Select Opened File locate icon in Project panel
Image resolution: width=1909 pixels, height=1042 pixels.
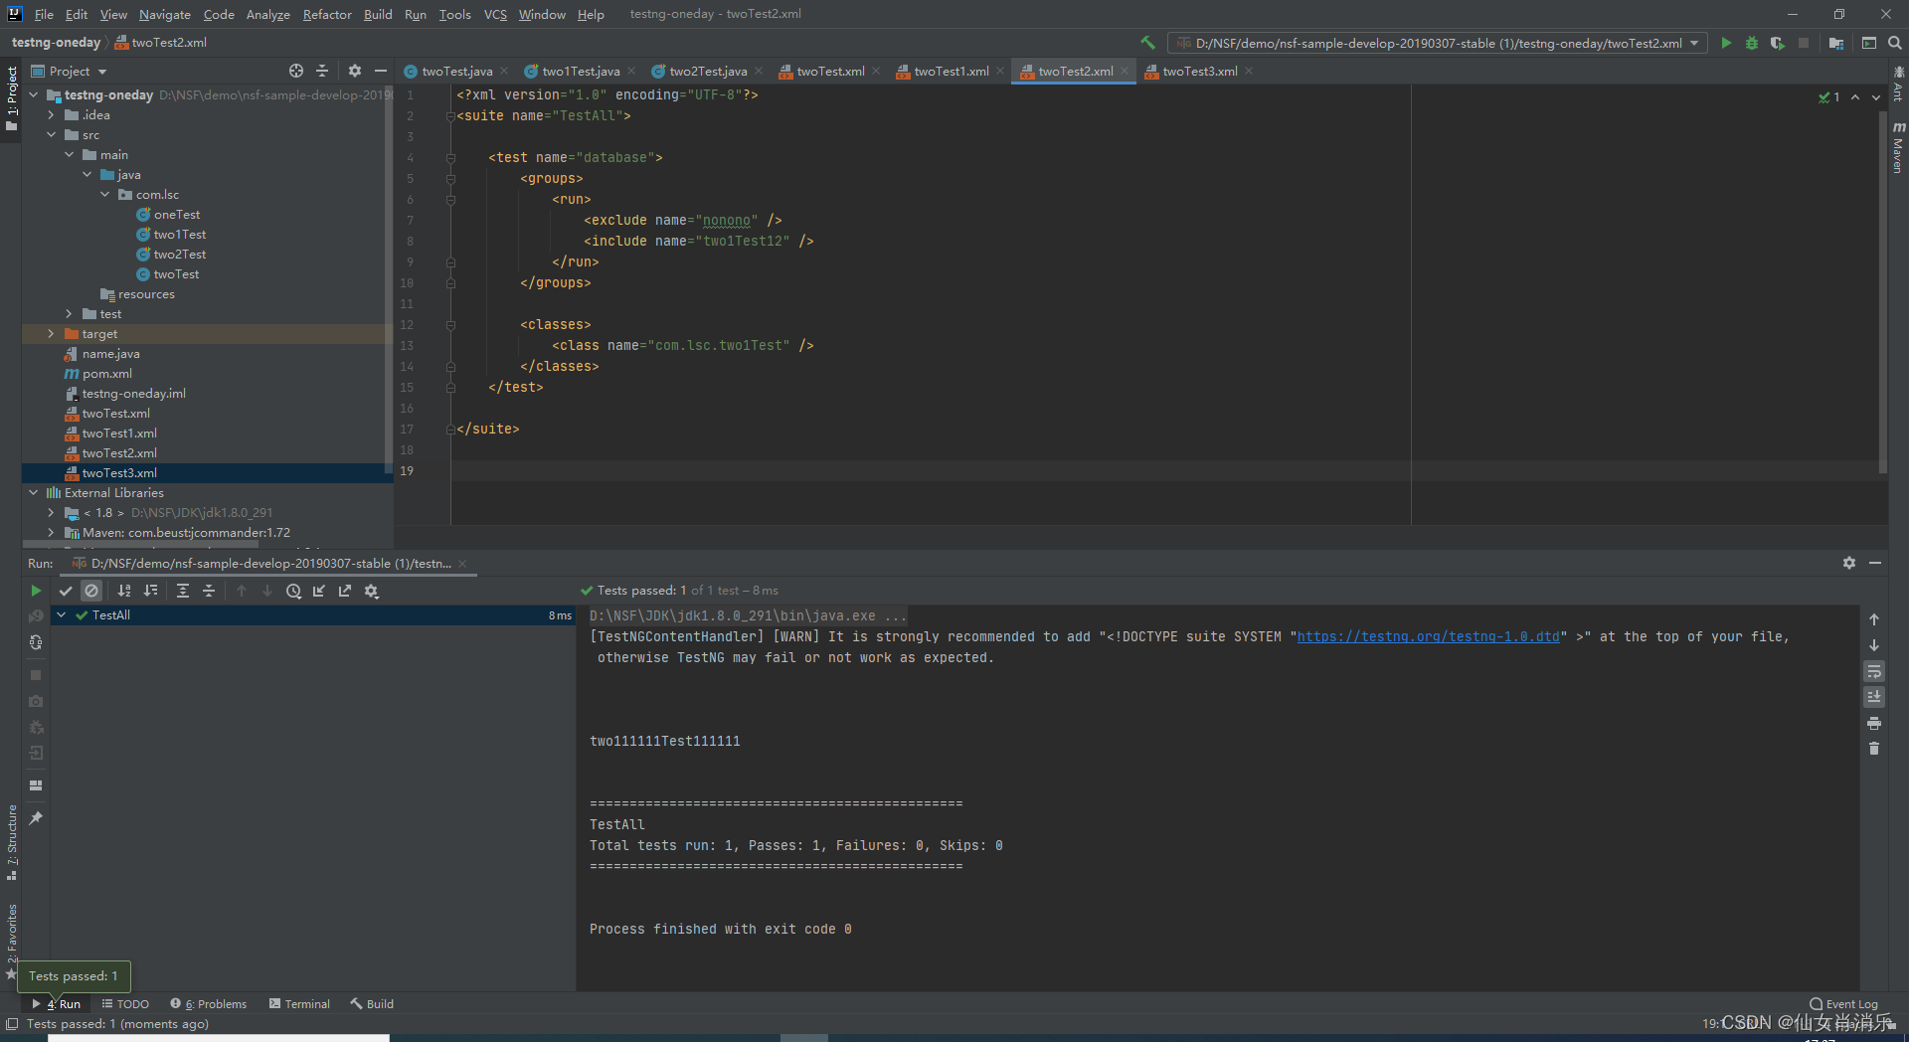296,71
